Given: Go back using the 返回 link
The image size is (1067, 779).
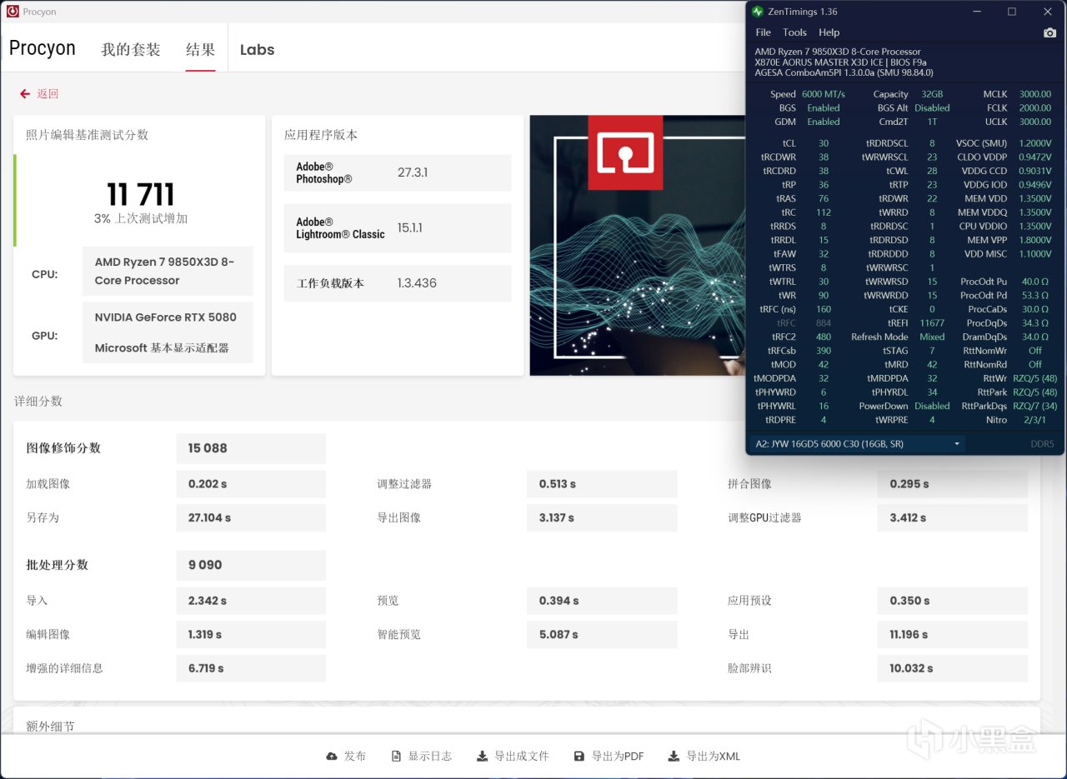Looking at the screenshot, I should 39,94.
